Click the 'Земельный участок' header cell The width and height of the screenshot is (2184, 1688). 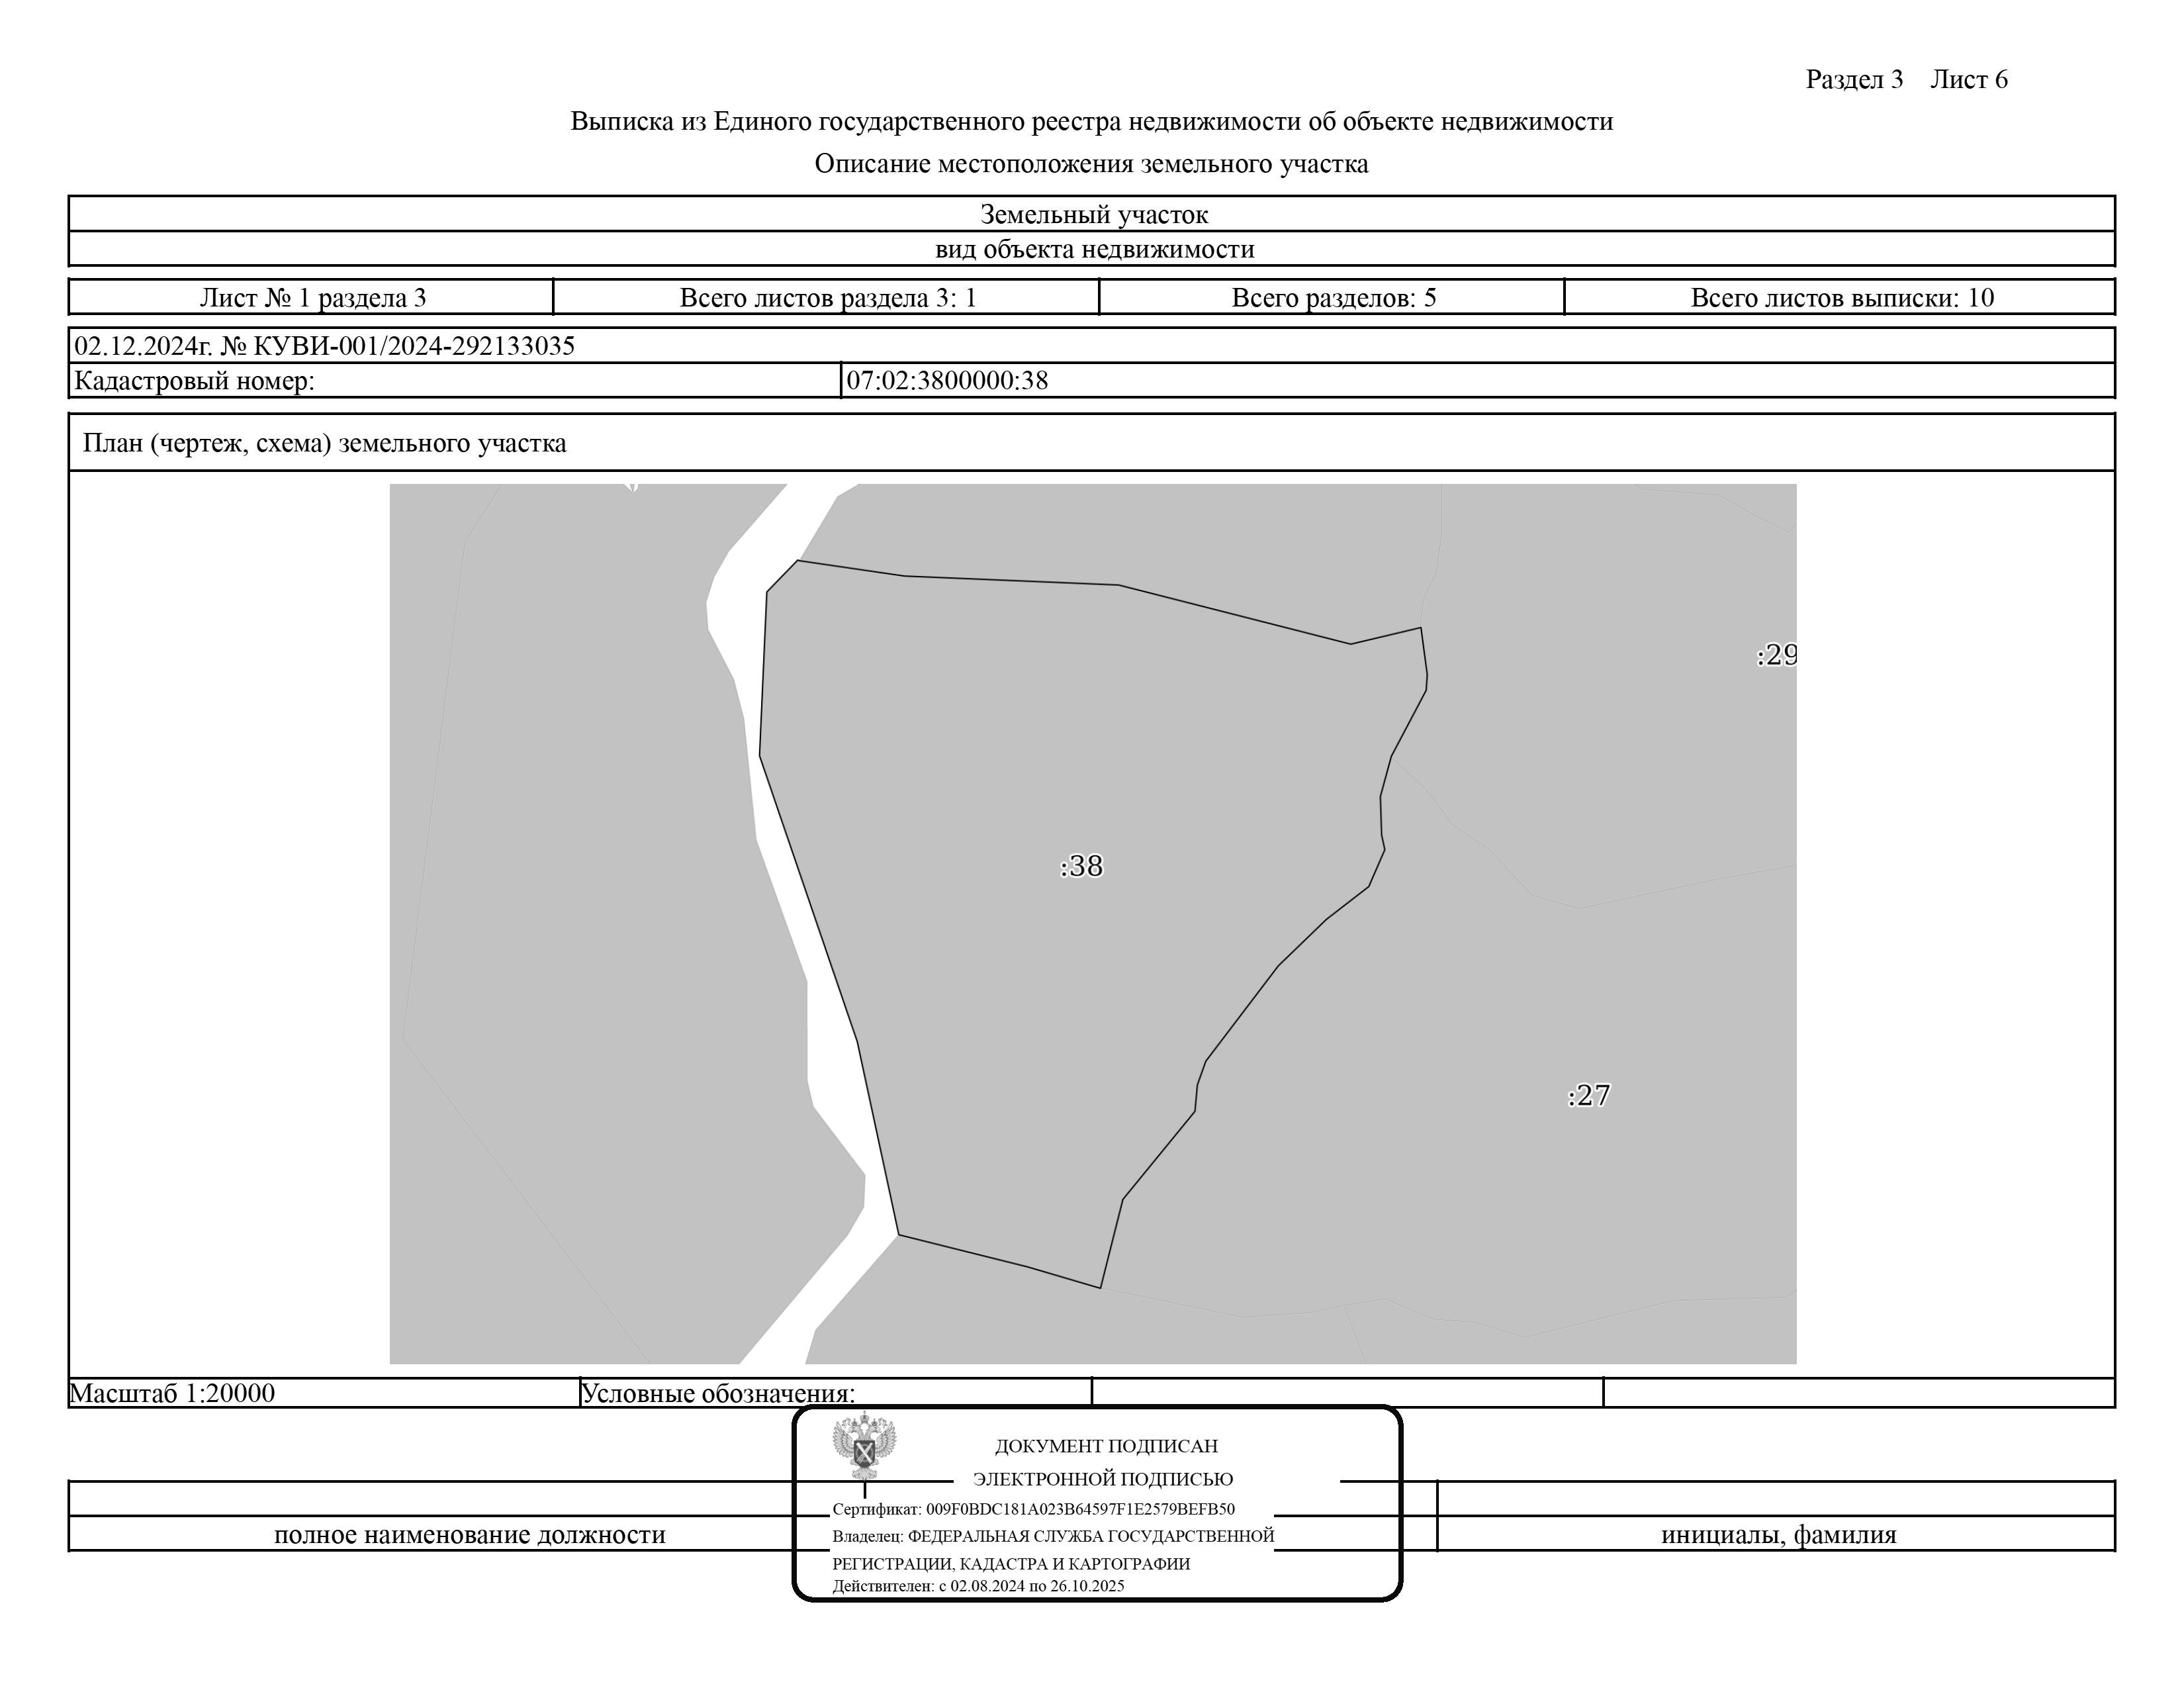point(1093,214)
